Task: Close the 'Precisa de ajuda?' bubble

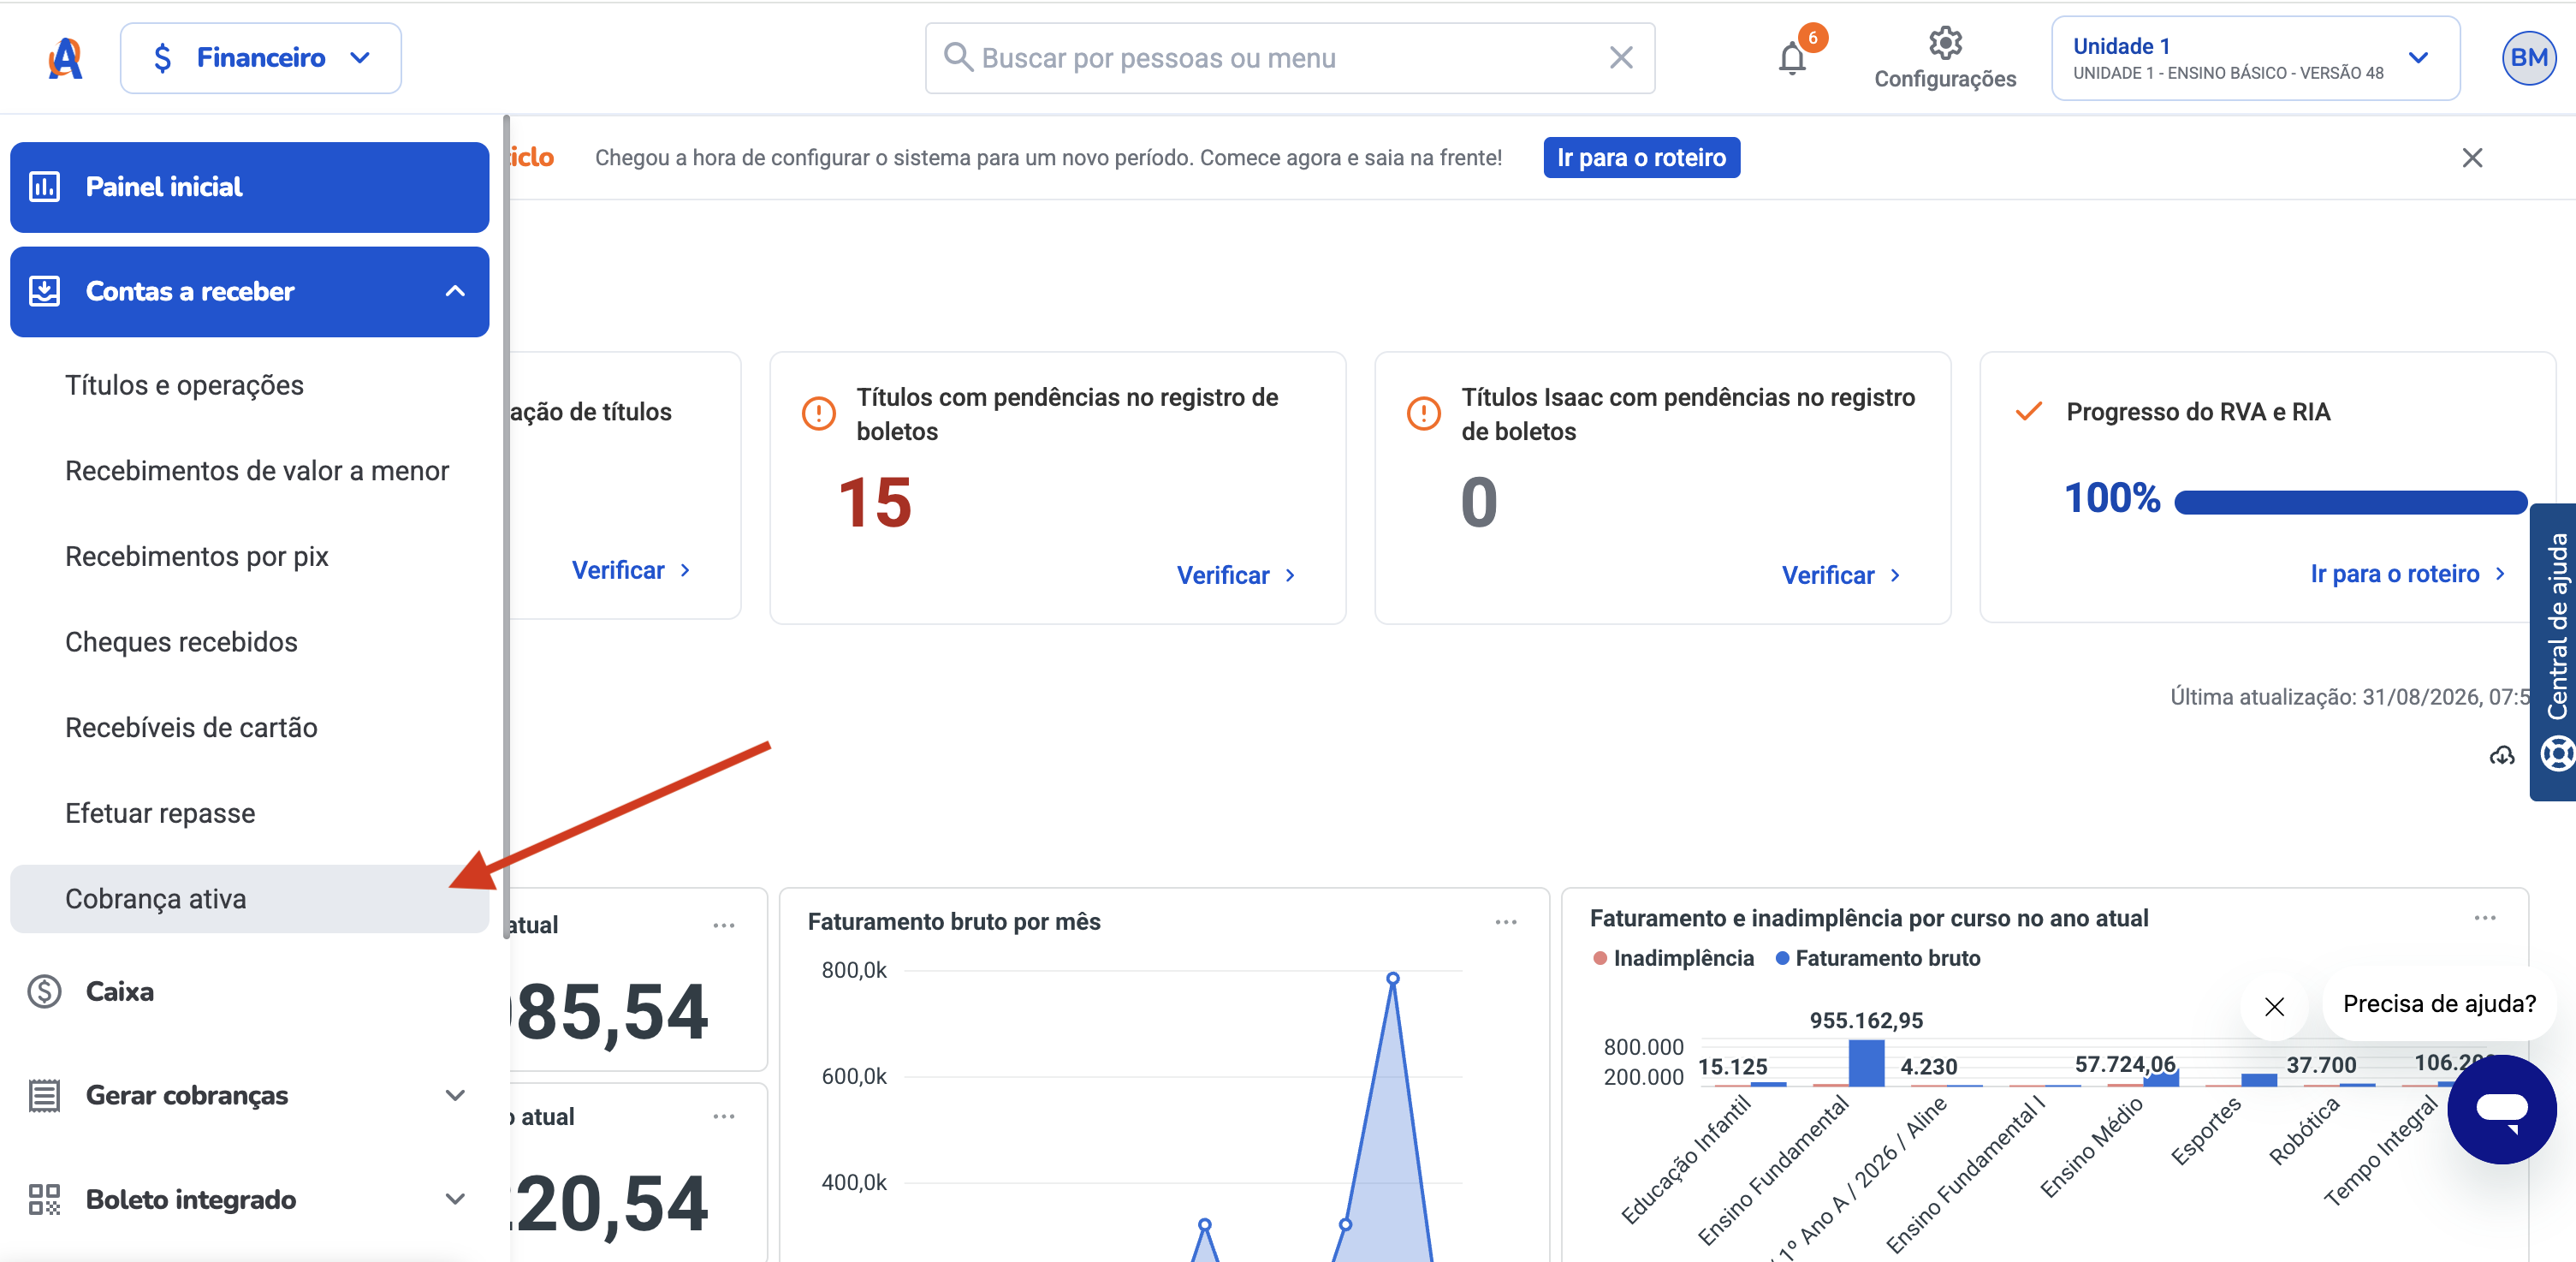Action: click(x=2274, y=1007)
